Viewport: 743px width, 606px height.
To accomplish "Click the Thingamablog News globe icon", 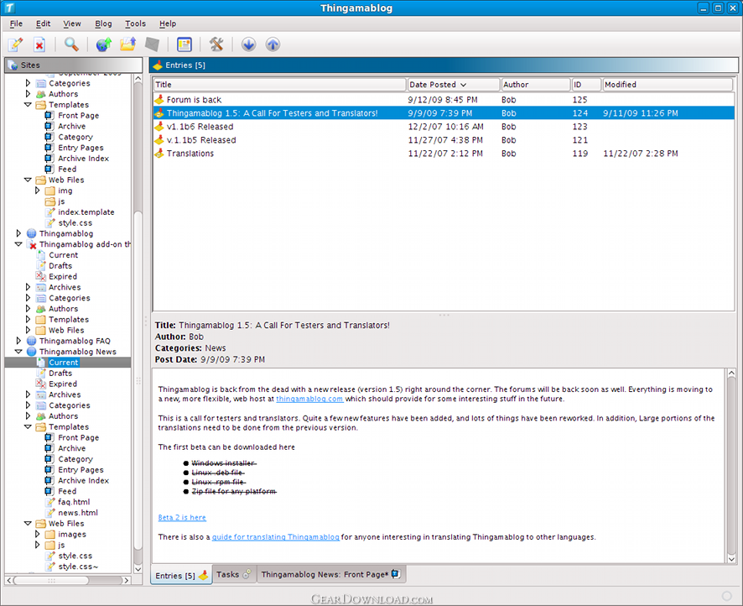I will pyautogui.click(x=32, y=352).
